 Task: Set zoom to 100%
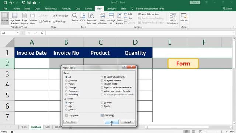point(83,17)
